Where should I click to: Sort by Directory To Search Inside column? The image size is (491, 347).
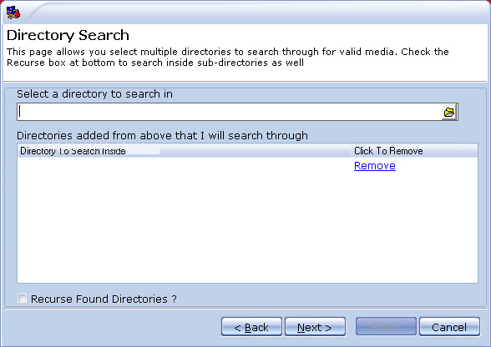(185, 151)
